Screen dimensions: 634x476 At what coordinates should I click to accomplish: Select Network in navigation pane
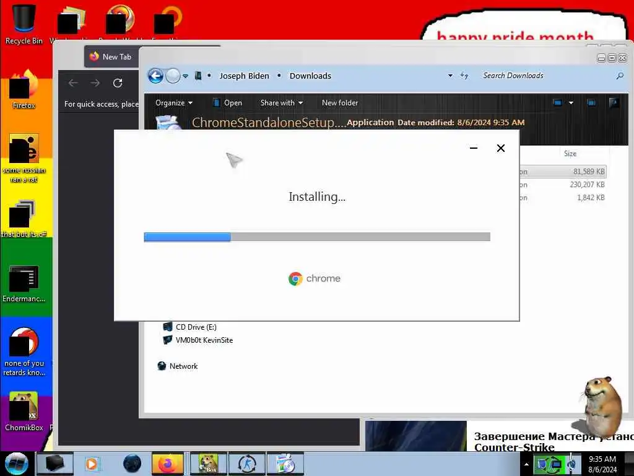(x=178, y=366)
